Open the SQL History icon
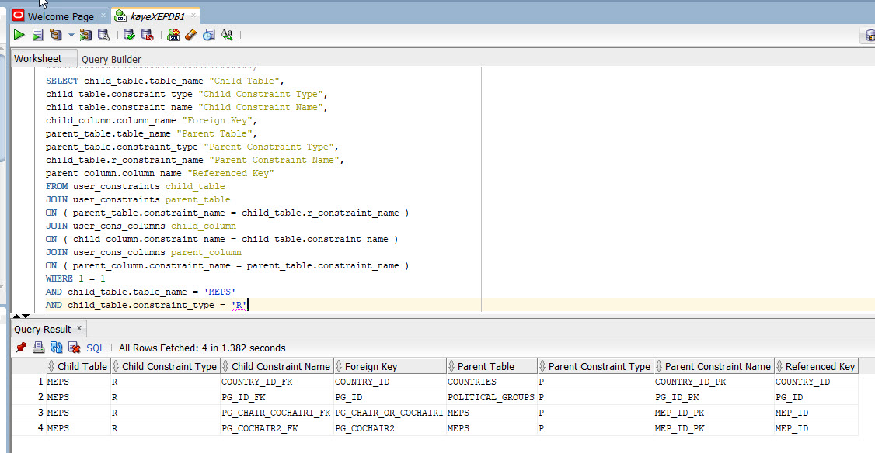This screenshot has height=453, width=875. pos(209,35)
